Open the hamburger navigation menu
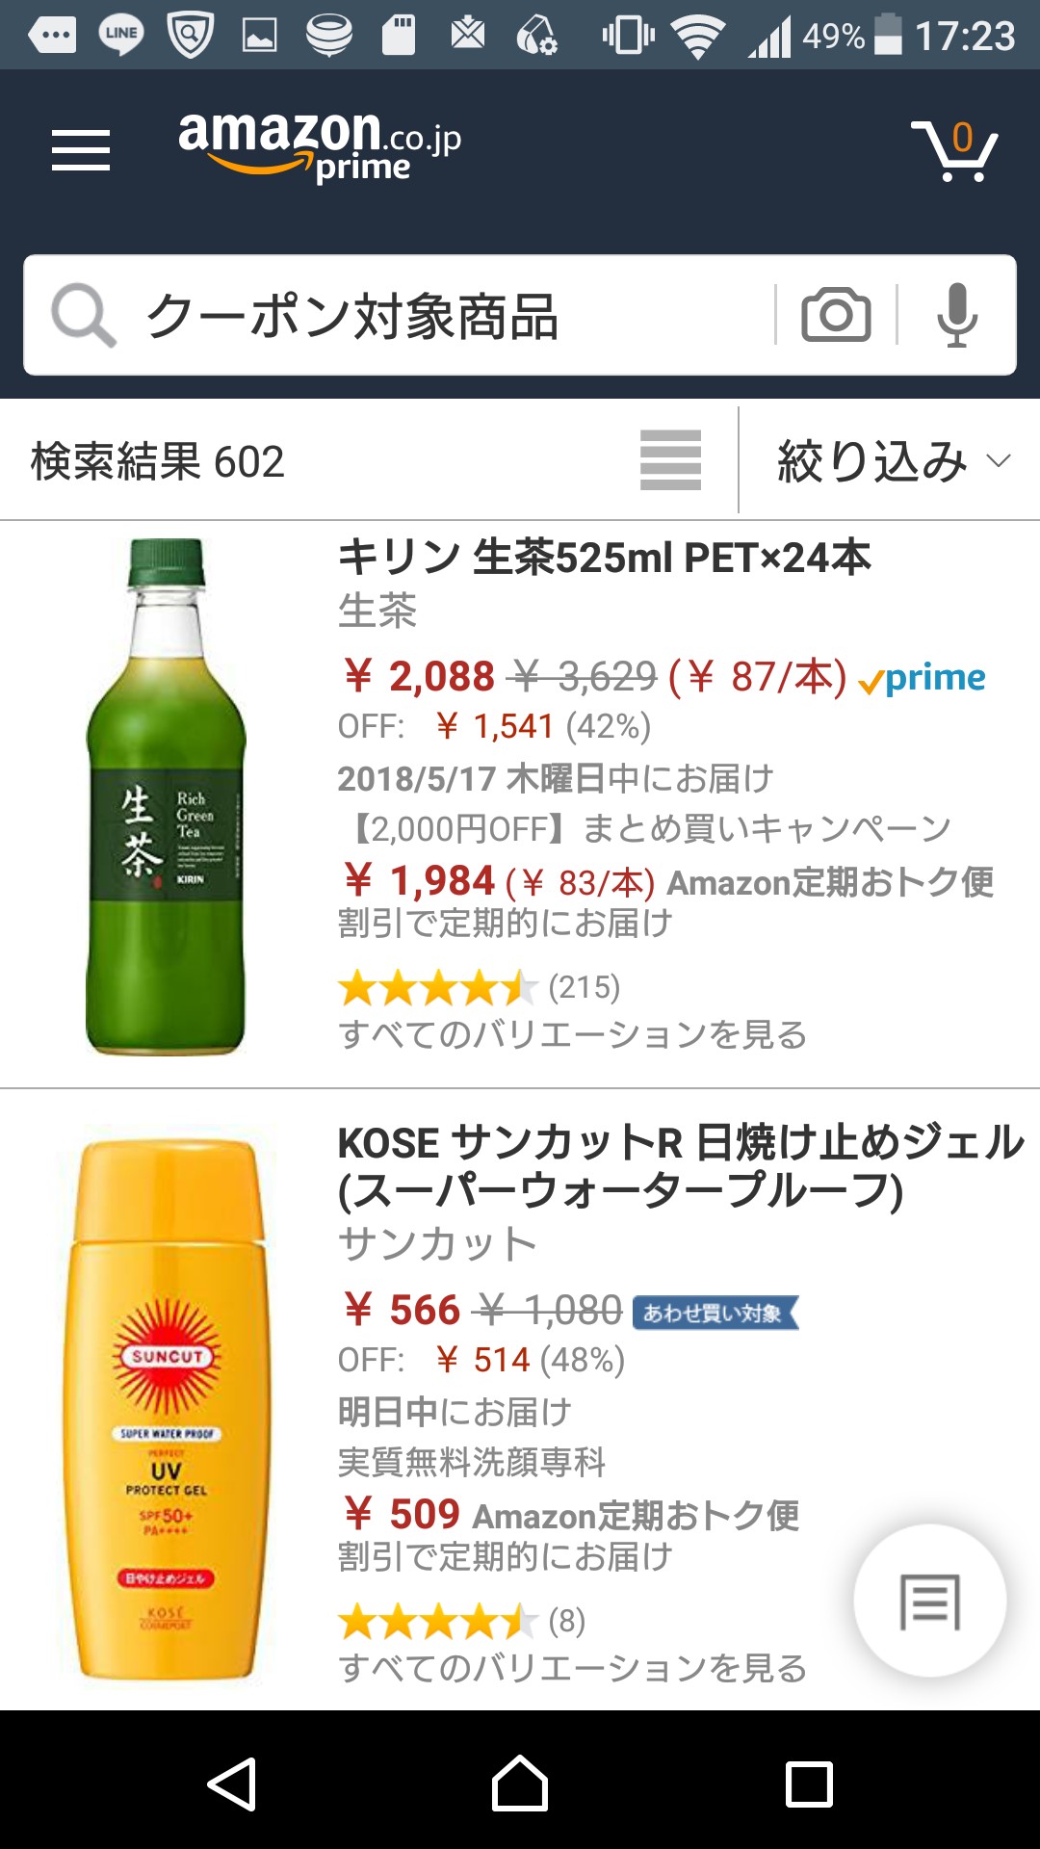This screenshot has width=1040, height=1849. [x=81, y=150]
